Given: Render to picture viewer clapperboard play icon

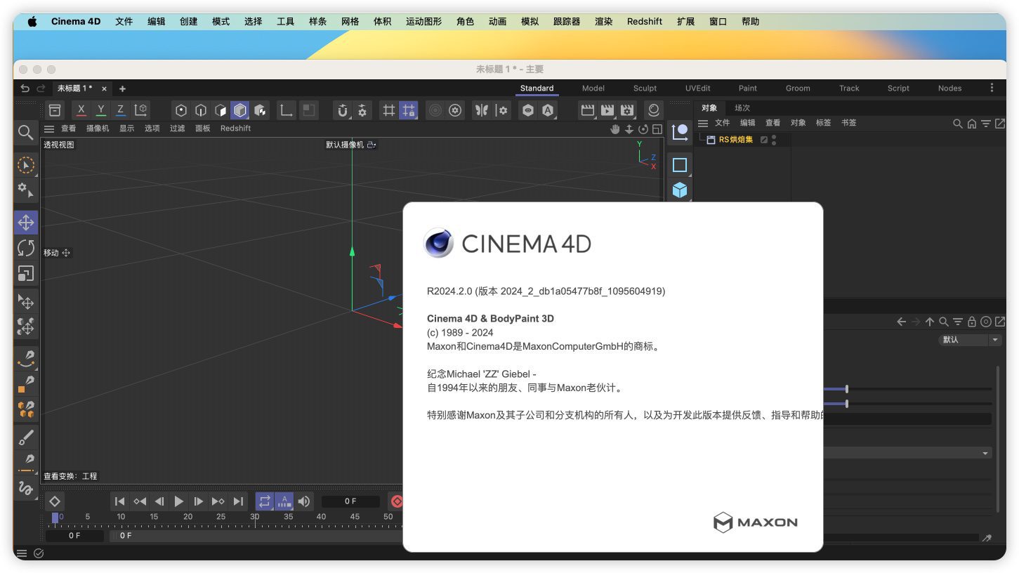Looking at the screenshot, I should 607,110.
